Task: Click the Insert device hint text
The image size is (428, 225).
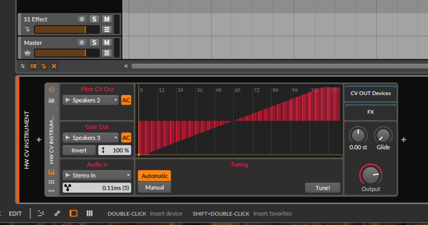Action: click(166, 214)
